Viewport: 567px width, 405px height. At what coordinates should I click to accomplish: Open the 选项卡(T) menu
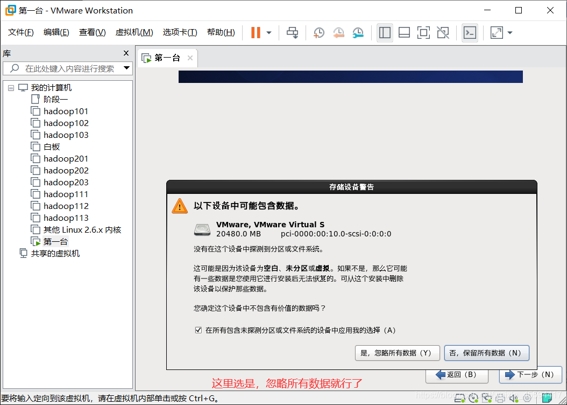[x=180, y=32]
